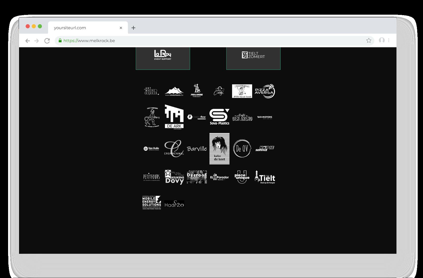The width and height of the screenshot is (423, 278).
Task: Open the La Roy Event Support sponsor card
Action: point(163,58)
